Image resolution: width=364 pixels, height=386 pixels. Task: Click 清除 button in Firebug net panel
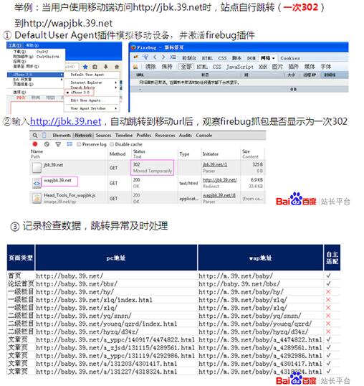pyautogui.click(x=150, y=67)
